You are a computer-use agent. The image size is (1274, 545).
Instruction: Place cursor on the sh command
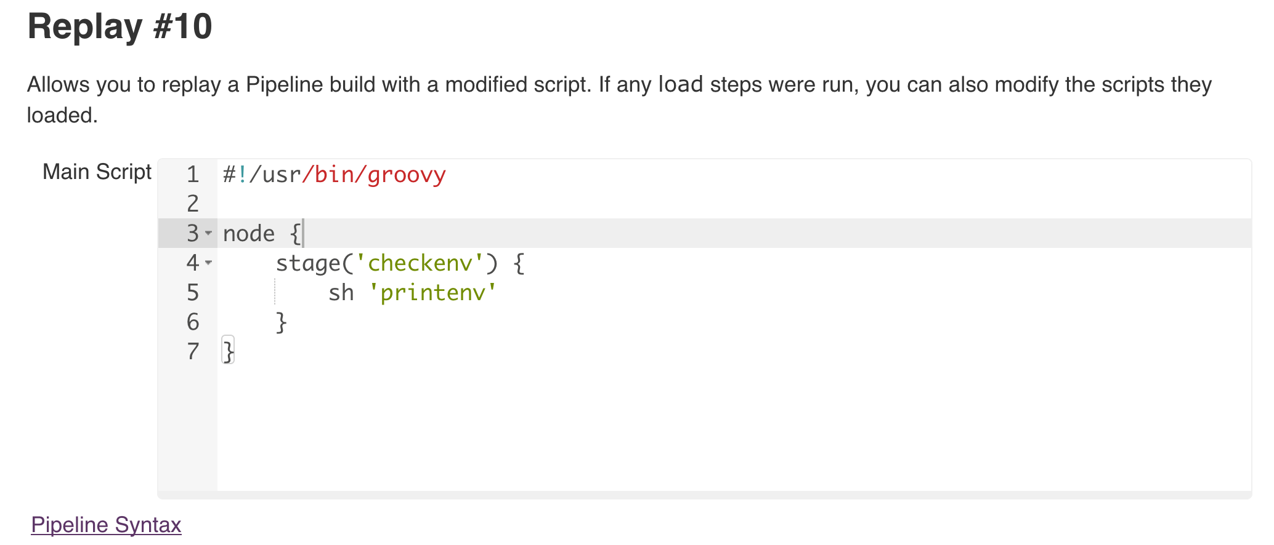point(341,293)
